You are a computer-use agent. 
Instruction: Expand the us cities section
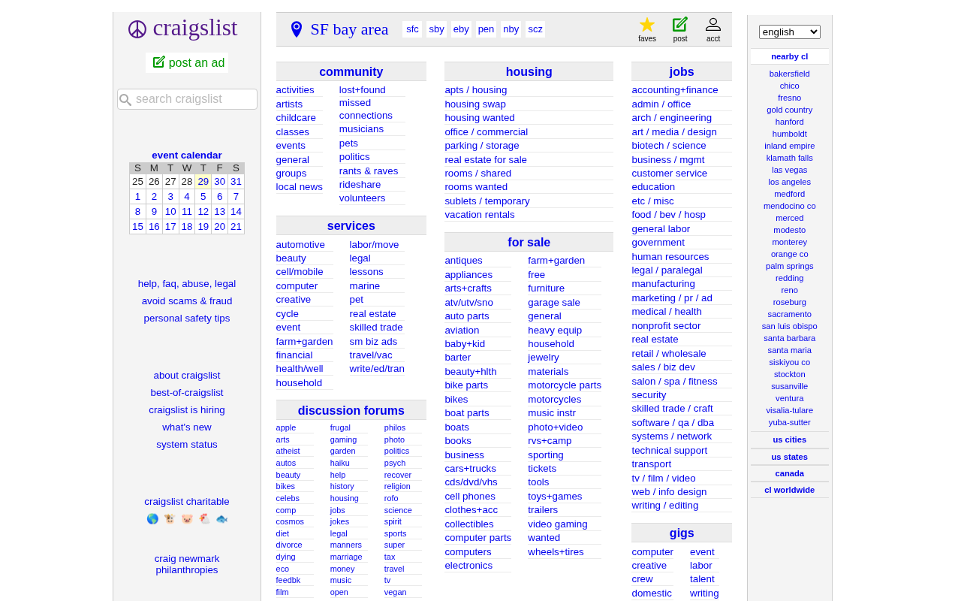[x=789, y=439]
